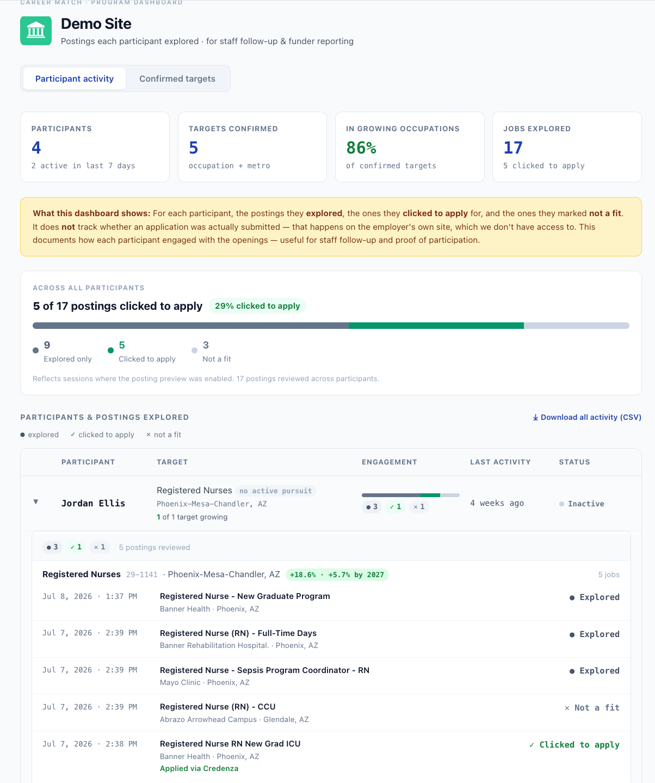Open the Sepsis Program Coordinator posting
This screenshot has width=655, height=783.
click(264, 670)
